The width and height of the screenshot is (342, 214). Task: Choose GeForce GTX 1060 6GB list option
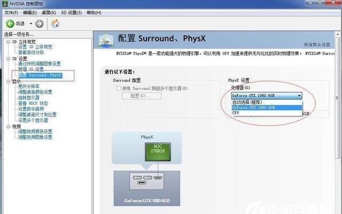[267, 108]
